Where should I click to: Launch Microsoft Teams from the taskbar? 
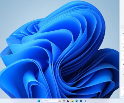85,101
